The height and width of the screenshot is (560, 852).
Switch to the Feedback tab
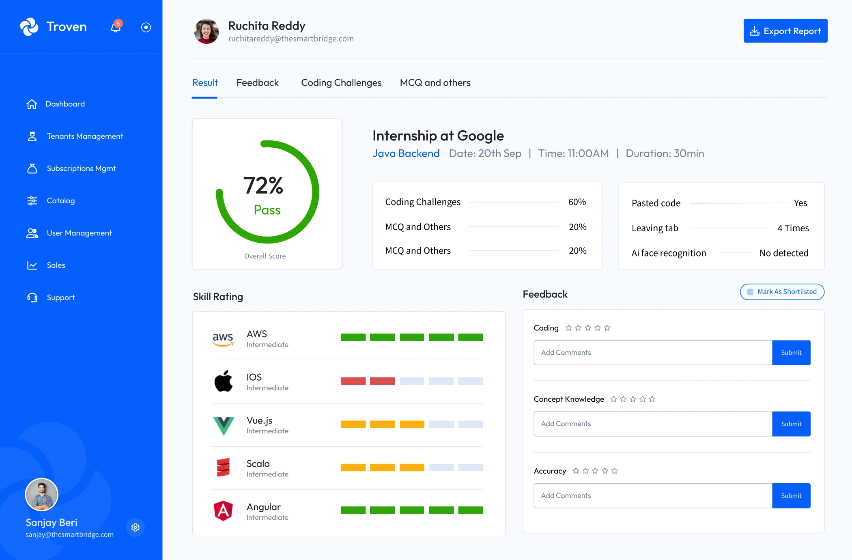coord(257,83)
